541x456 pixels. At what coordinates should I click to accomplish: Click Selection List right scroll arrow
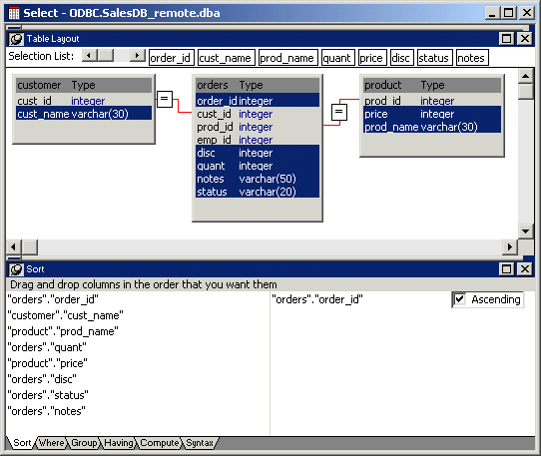[138, 55]
